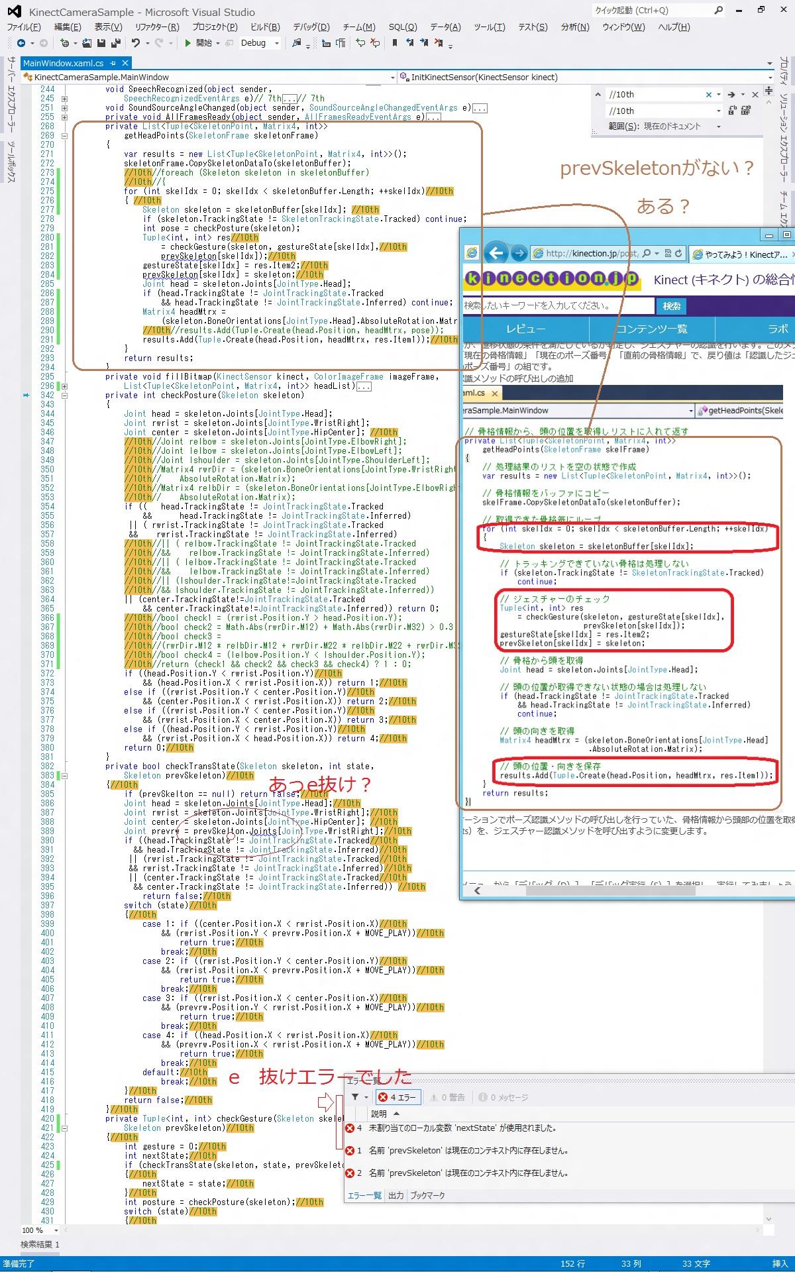The width and height of the screenshot is (795, 1272).
Task: Switch to the ブックマーク tab
Action: pyautogui.click(x=427, y=1195)
